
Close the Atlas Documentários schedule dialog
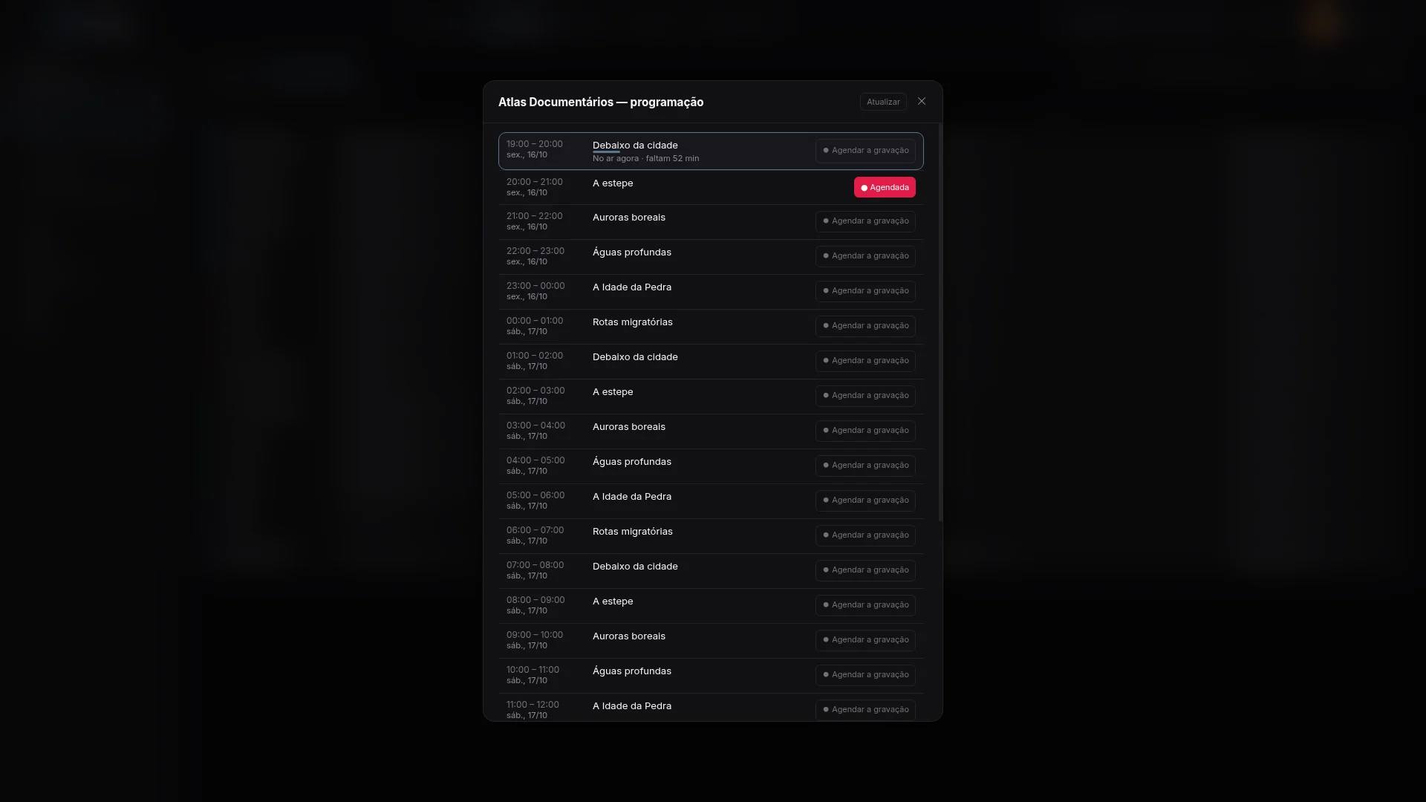click(922, 102)
